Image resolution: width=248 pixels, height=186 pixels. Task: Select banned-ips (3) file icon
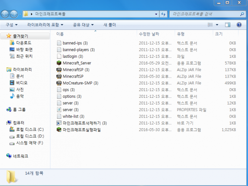pyautogui.click(x=59, y=43)
